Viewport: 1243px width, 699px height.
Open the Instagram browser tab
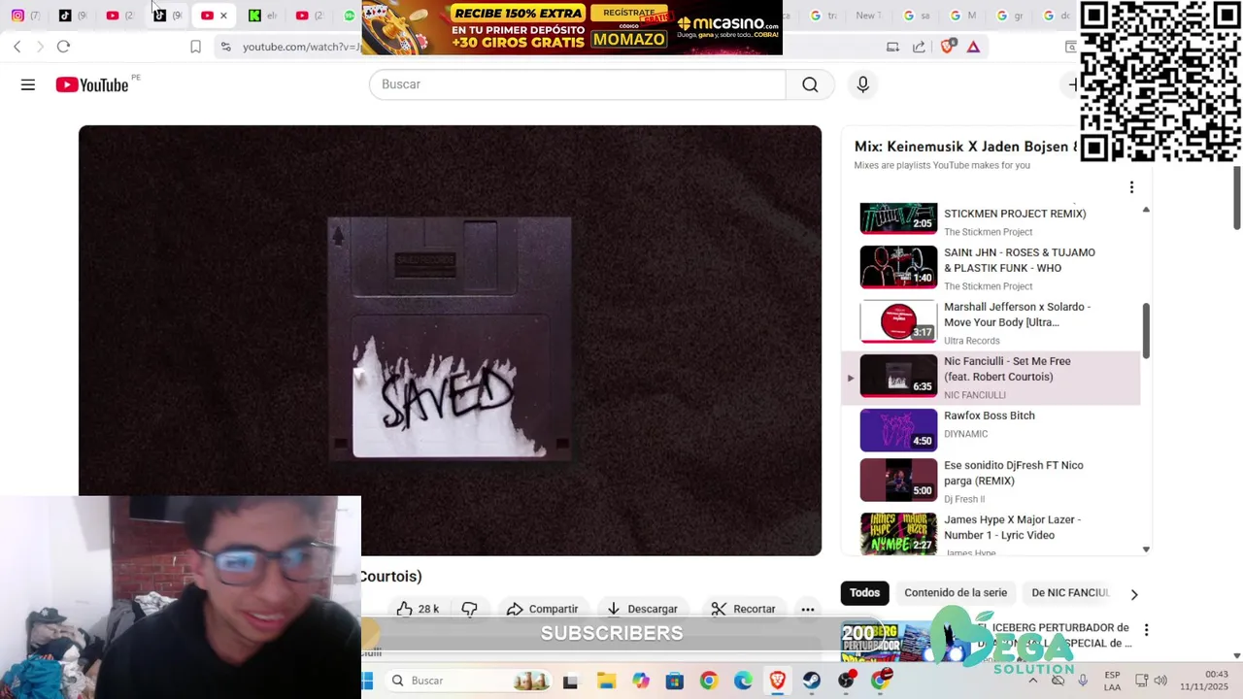click(25, 16)
